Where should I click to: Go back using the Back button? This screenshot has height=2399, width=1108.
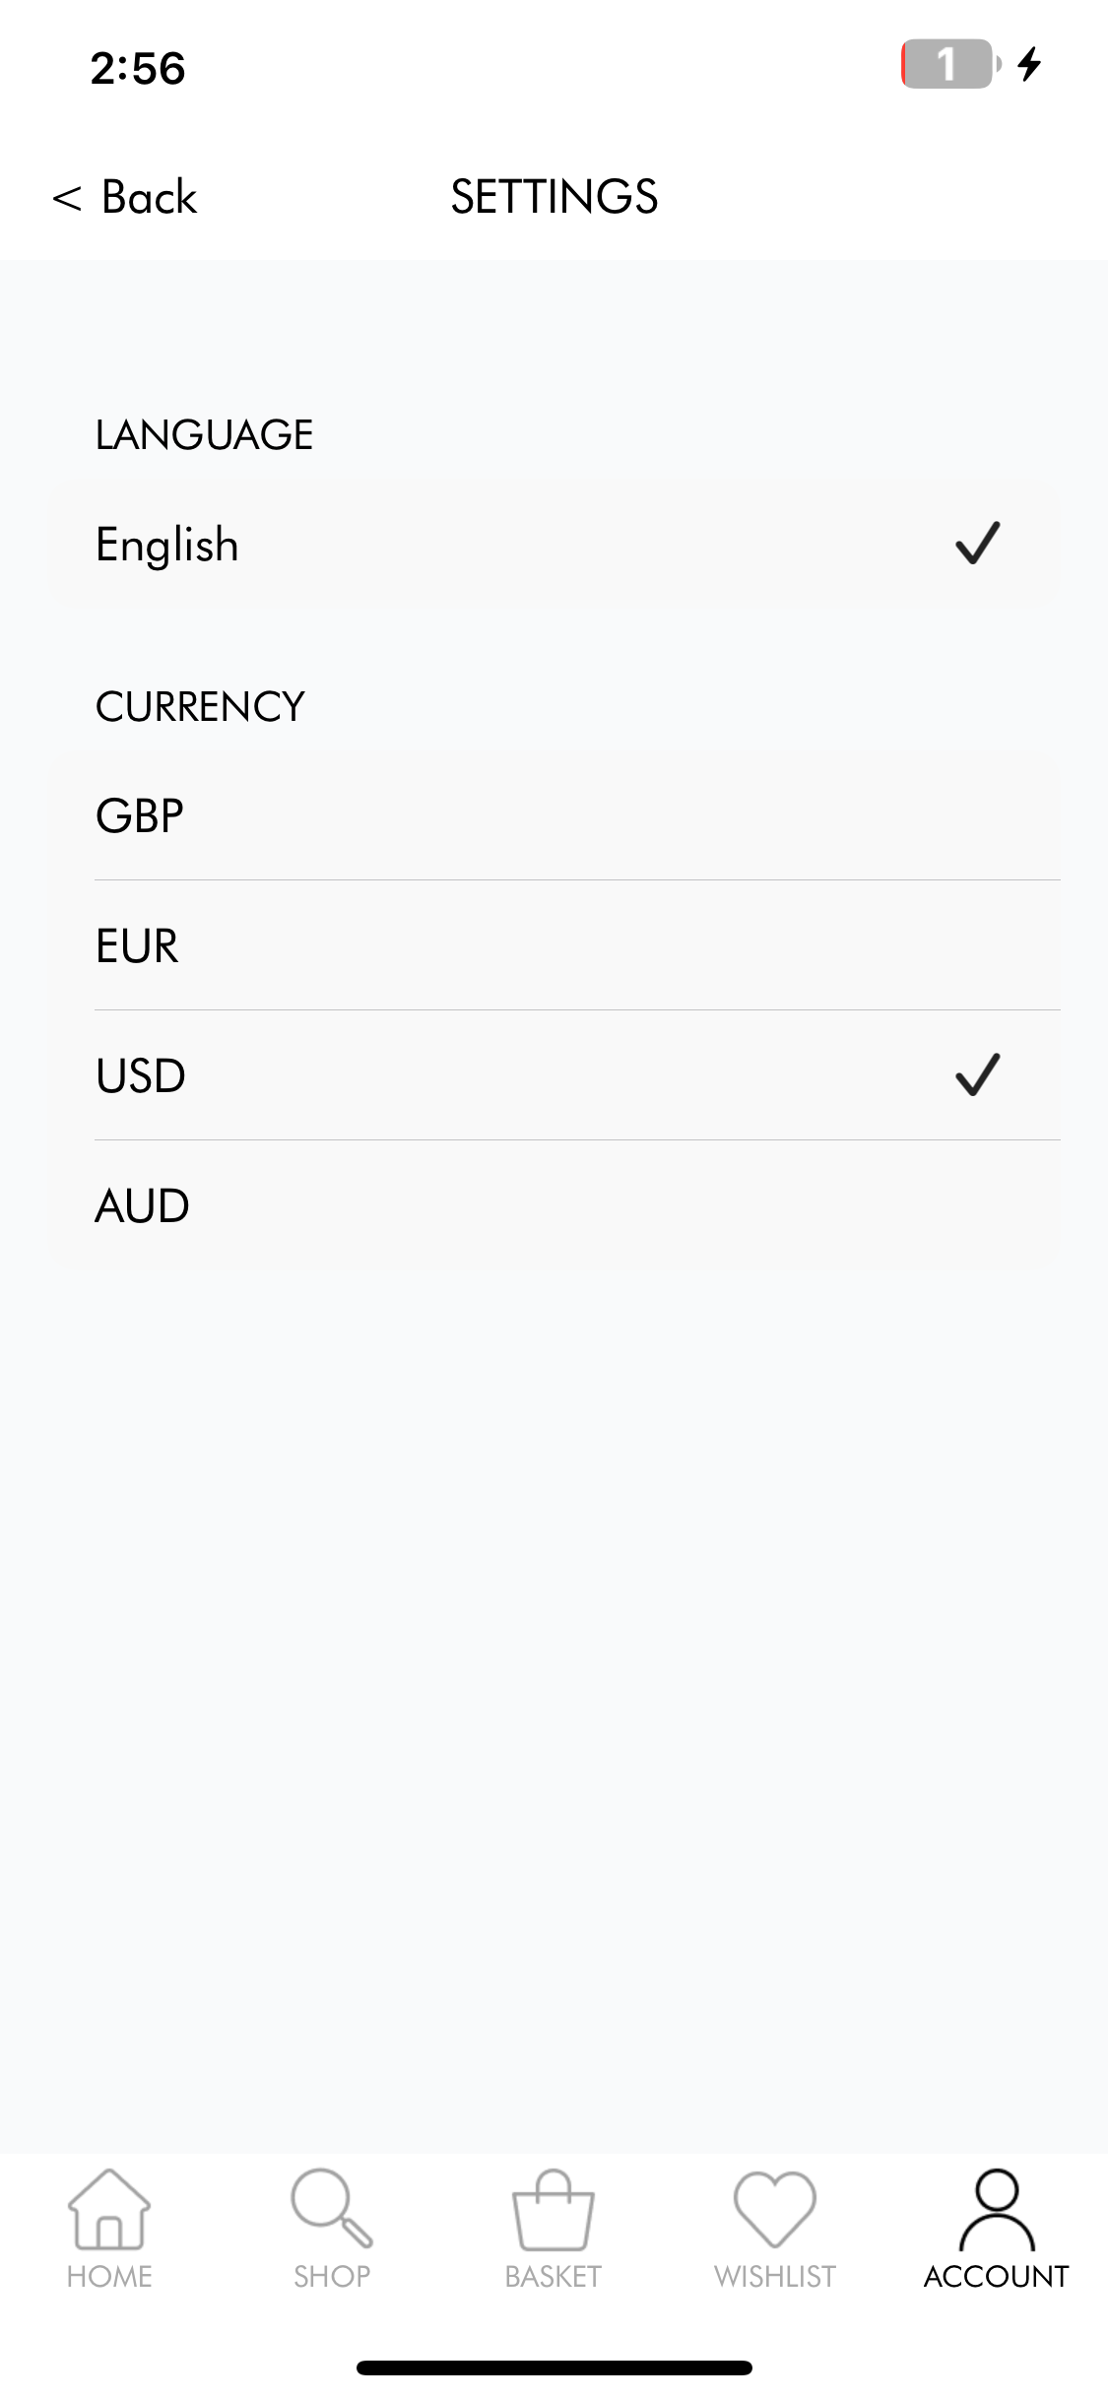(125, 197)
